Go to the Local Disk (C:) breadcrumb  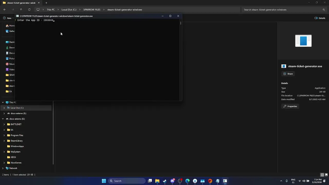pos(69,10)
